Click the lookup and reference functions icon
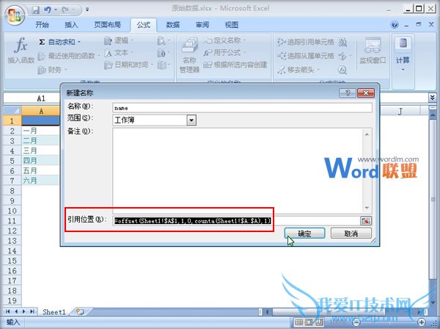Image resolution: width=440 pixels, height=329 pixels. [164, 41]
